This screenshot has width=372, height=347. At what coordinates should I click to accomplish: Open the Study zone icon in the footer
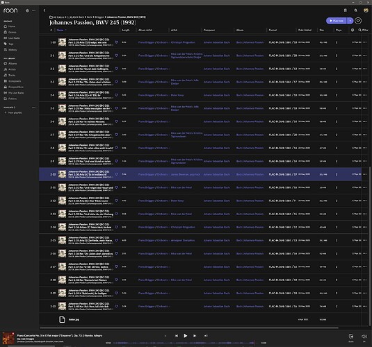pyautogui.click(x=351, y=337)
